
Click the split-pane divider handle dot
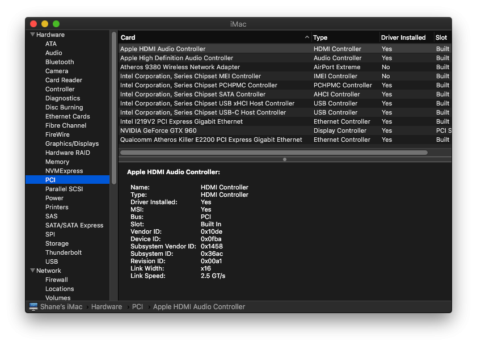[x=284, y=159]
